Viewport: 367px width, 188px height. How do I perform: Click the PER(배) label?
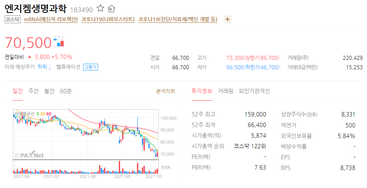pos(201,157)
